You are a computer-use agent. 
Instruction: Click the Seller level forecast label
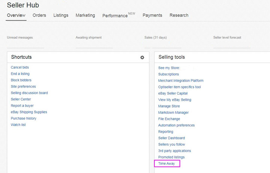coord(227,38)
